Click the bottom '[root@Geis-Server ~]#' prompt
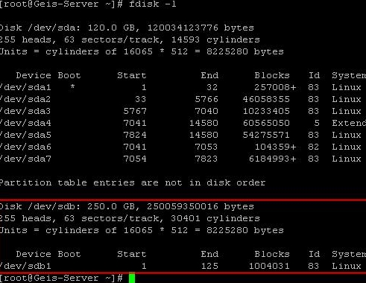This screenshot has height=283, width=366. 61,278
